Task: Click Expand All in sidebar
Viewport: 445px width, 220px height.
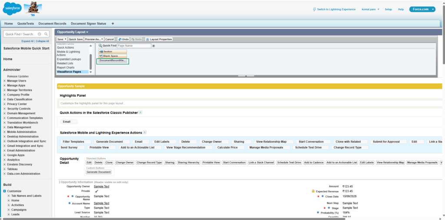Action: (27, 41)
